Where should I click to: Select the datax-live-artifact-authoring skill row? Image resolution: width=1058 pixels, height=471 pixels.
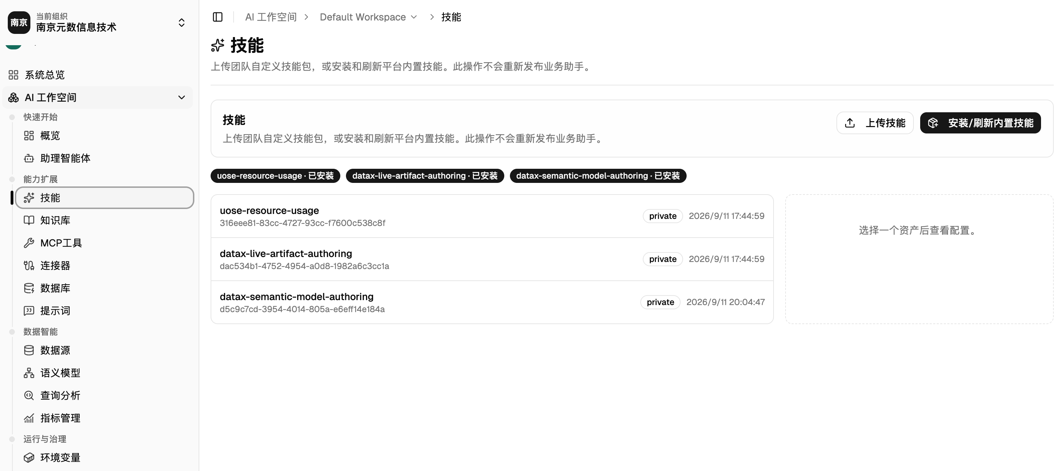[492, 259]
